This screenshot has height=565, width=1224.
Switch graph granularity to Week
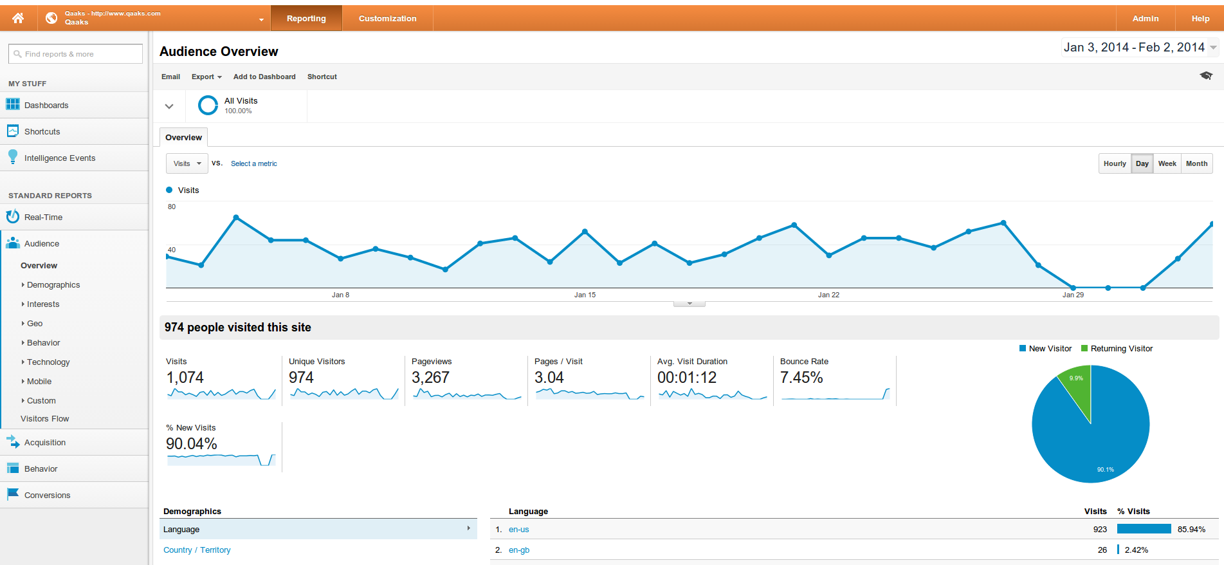tap(1167, 163)
